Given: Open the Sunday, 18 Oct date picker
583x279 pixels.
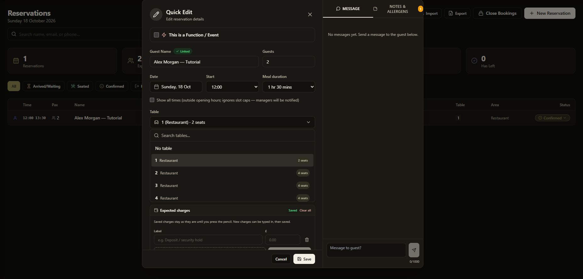Looking at the screenshot, I should [x=176, y=87].
